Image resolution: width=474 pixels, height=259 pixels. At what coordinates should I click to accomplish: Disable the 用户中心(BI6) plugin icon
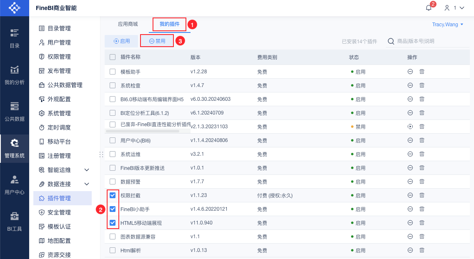click(x=410, y=140)
